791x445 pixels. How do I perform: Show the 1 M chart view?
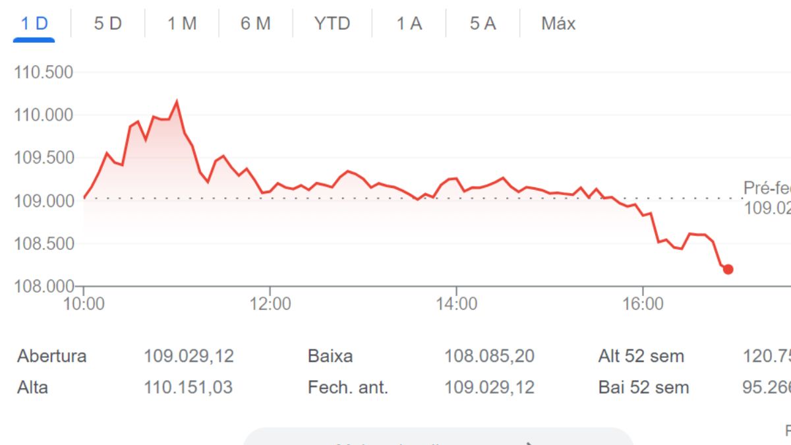point(182,24)
